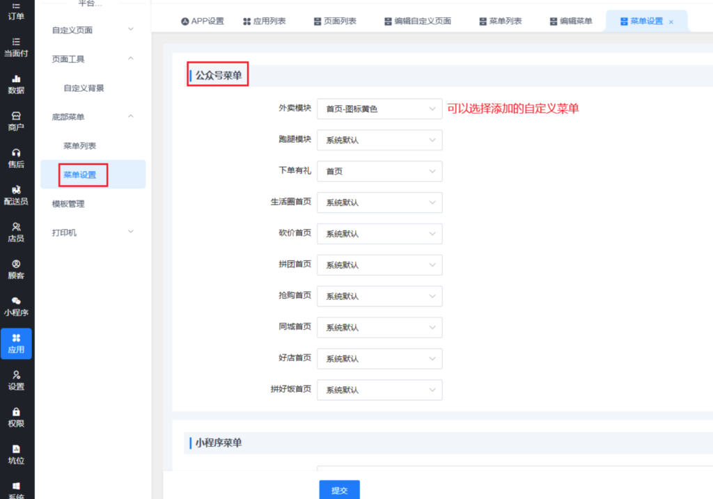Open 设置 settings icon in sidebar
The image size is (713, 499).
click(16, 375)
